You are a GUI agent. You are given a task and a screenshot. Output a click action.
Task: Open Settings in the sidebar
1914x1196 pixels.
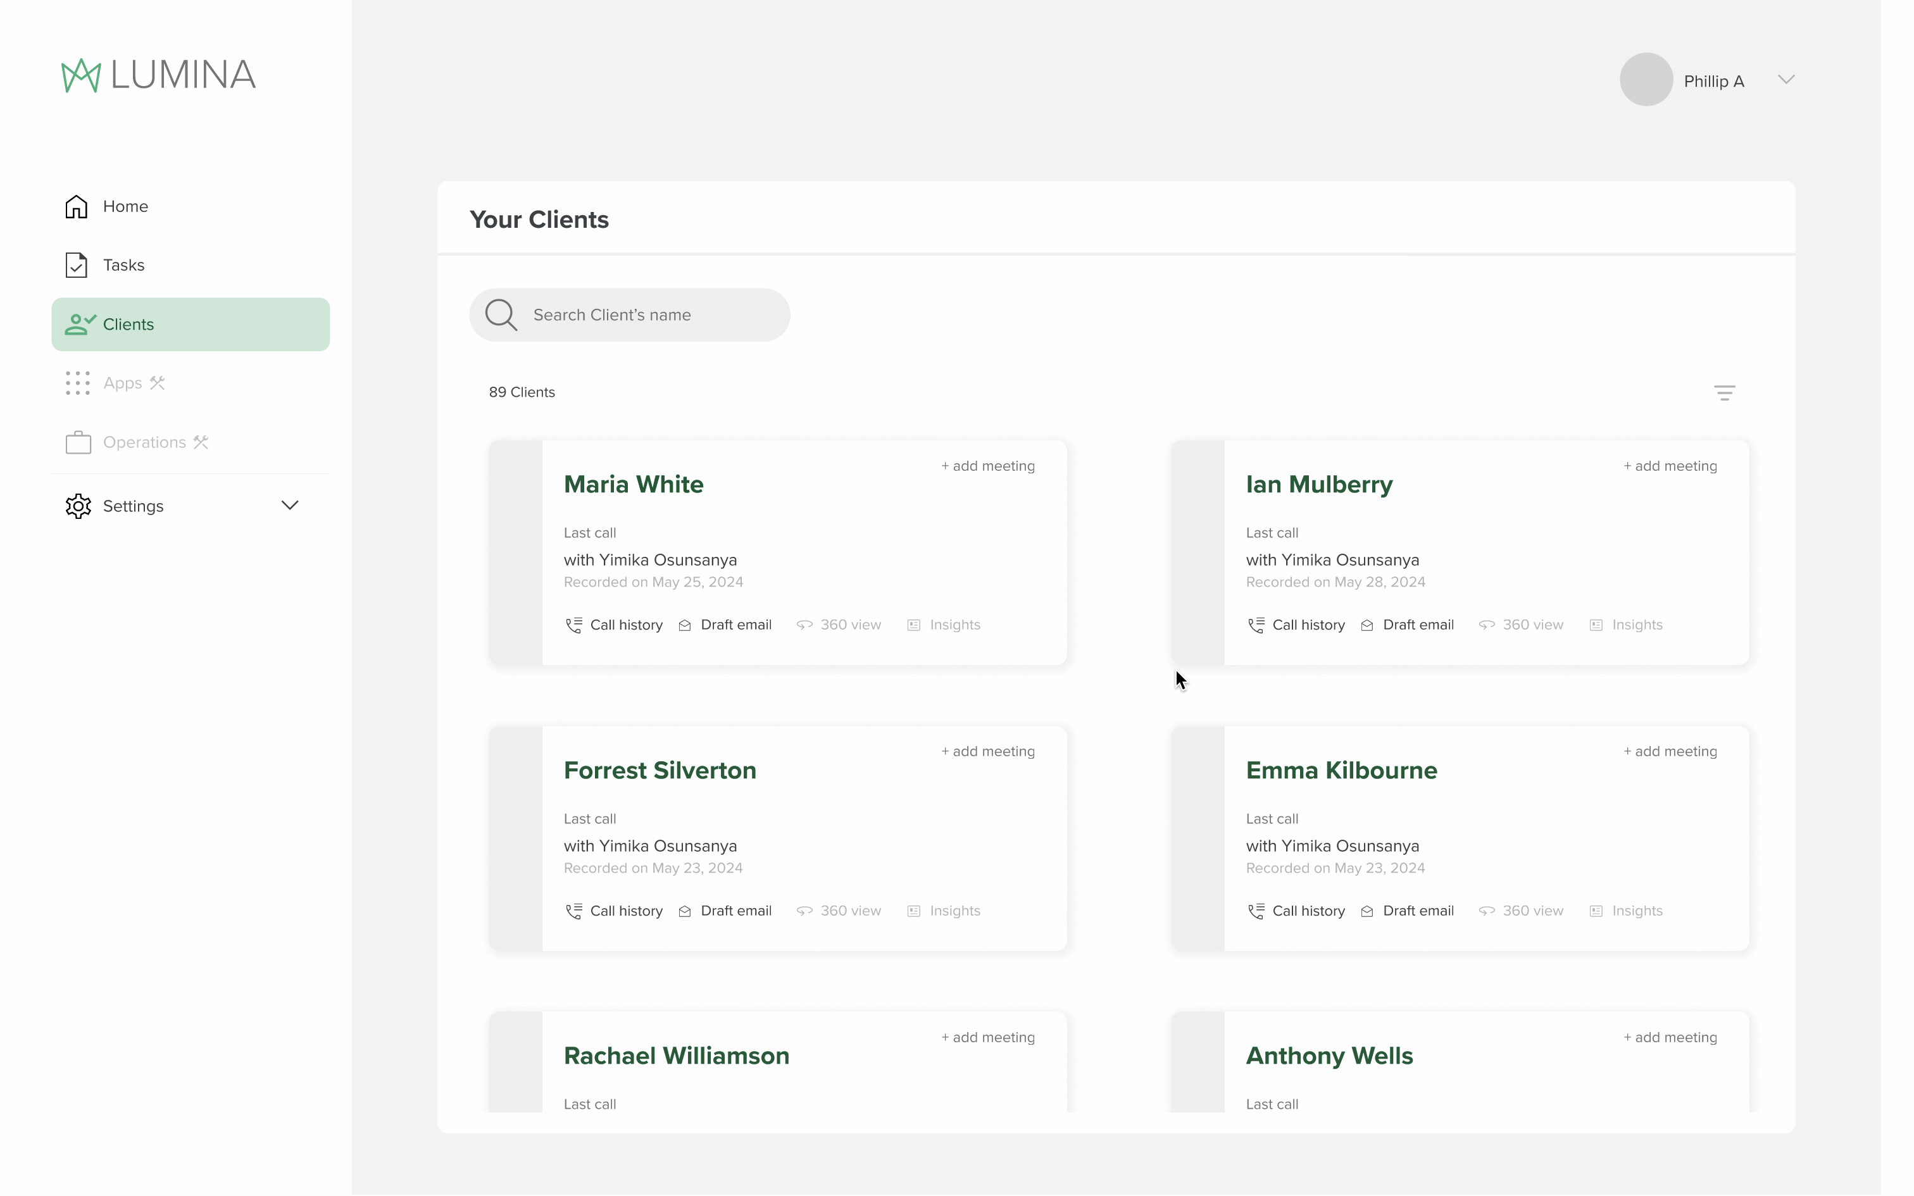pos(190,506)
